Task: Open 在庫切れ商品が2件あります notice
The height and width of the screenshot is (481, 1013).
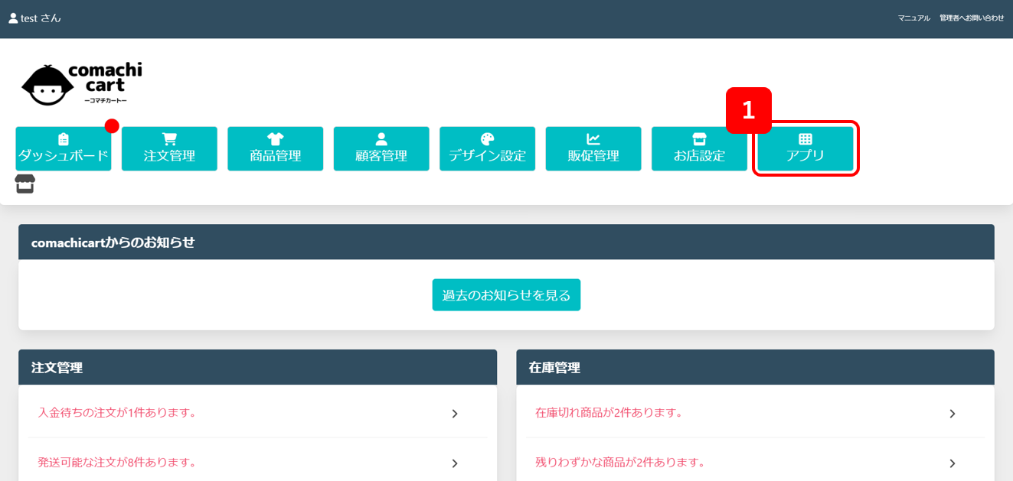Action: point(755,413)
